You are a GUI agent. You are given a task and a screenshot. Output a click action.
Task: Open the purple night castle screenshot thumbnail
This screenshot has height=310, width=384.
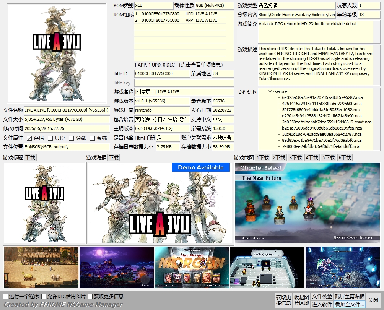pos(117,267)
